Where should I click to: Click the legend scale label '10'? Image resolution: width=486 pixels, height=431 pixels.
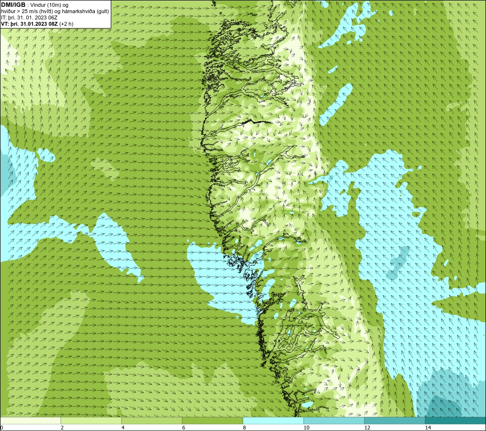[x=307, y=428]
